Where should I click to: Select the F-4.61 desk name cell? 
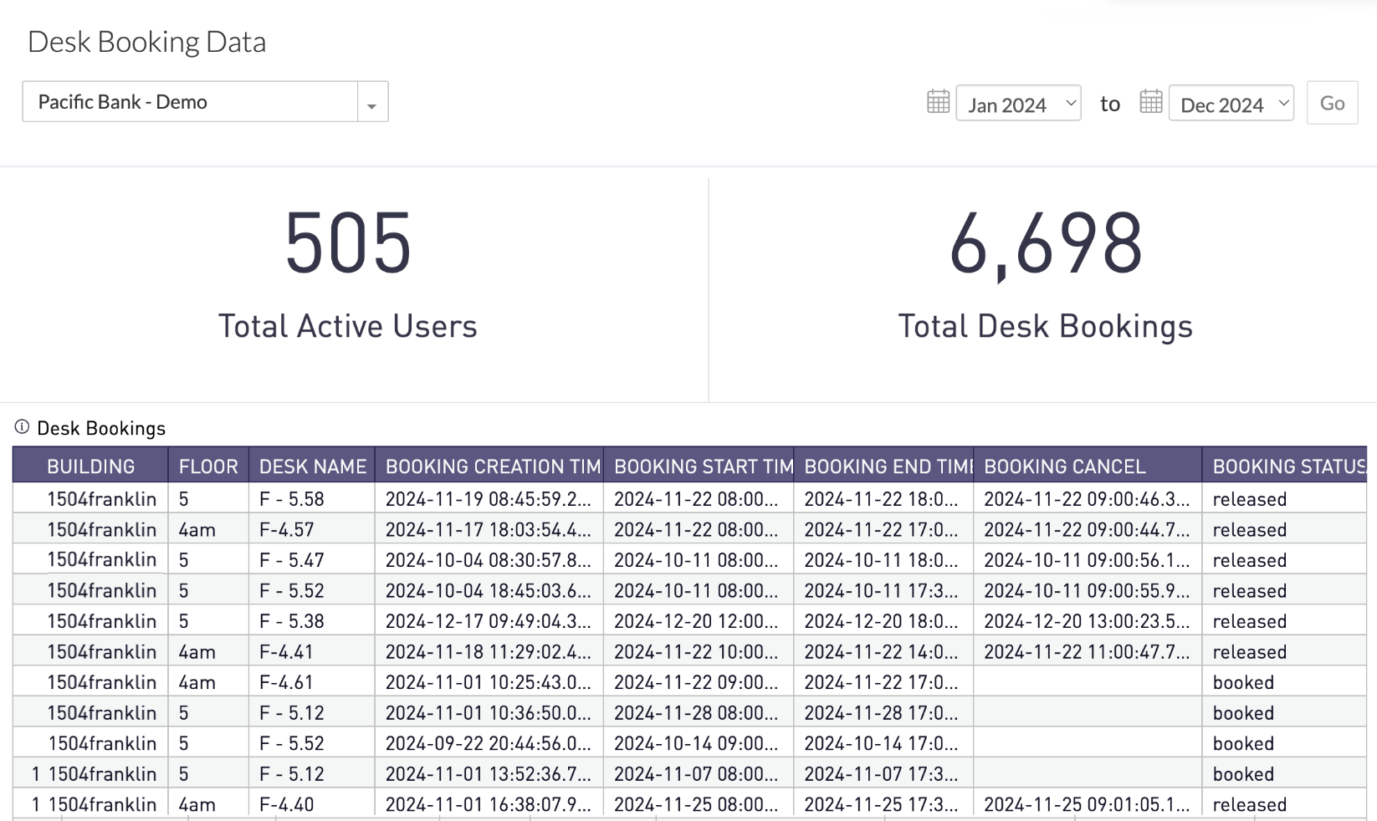(286, 682)
